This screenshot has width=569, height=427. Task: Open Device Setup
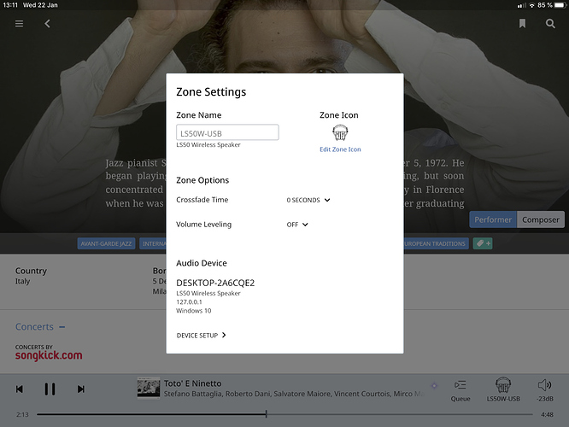pyautogui.click(x=201, y=336)
